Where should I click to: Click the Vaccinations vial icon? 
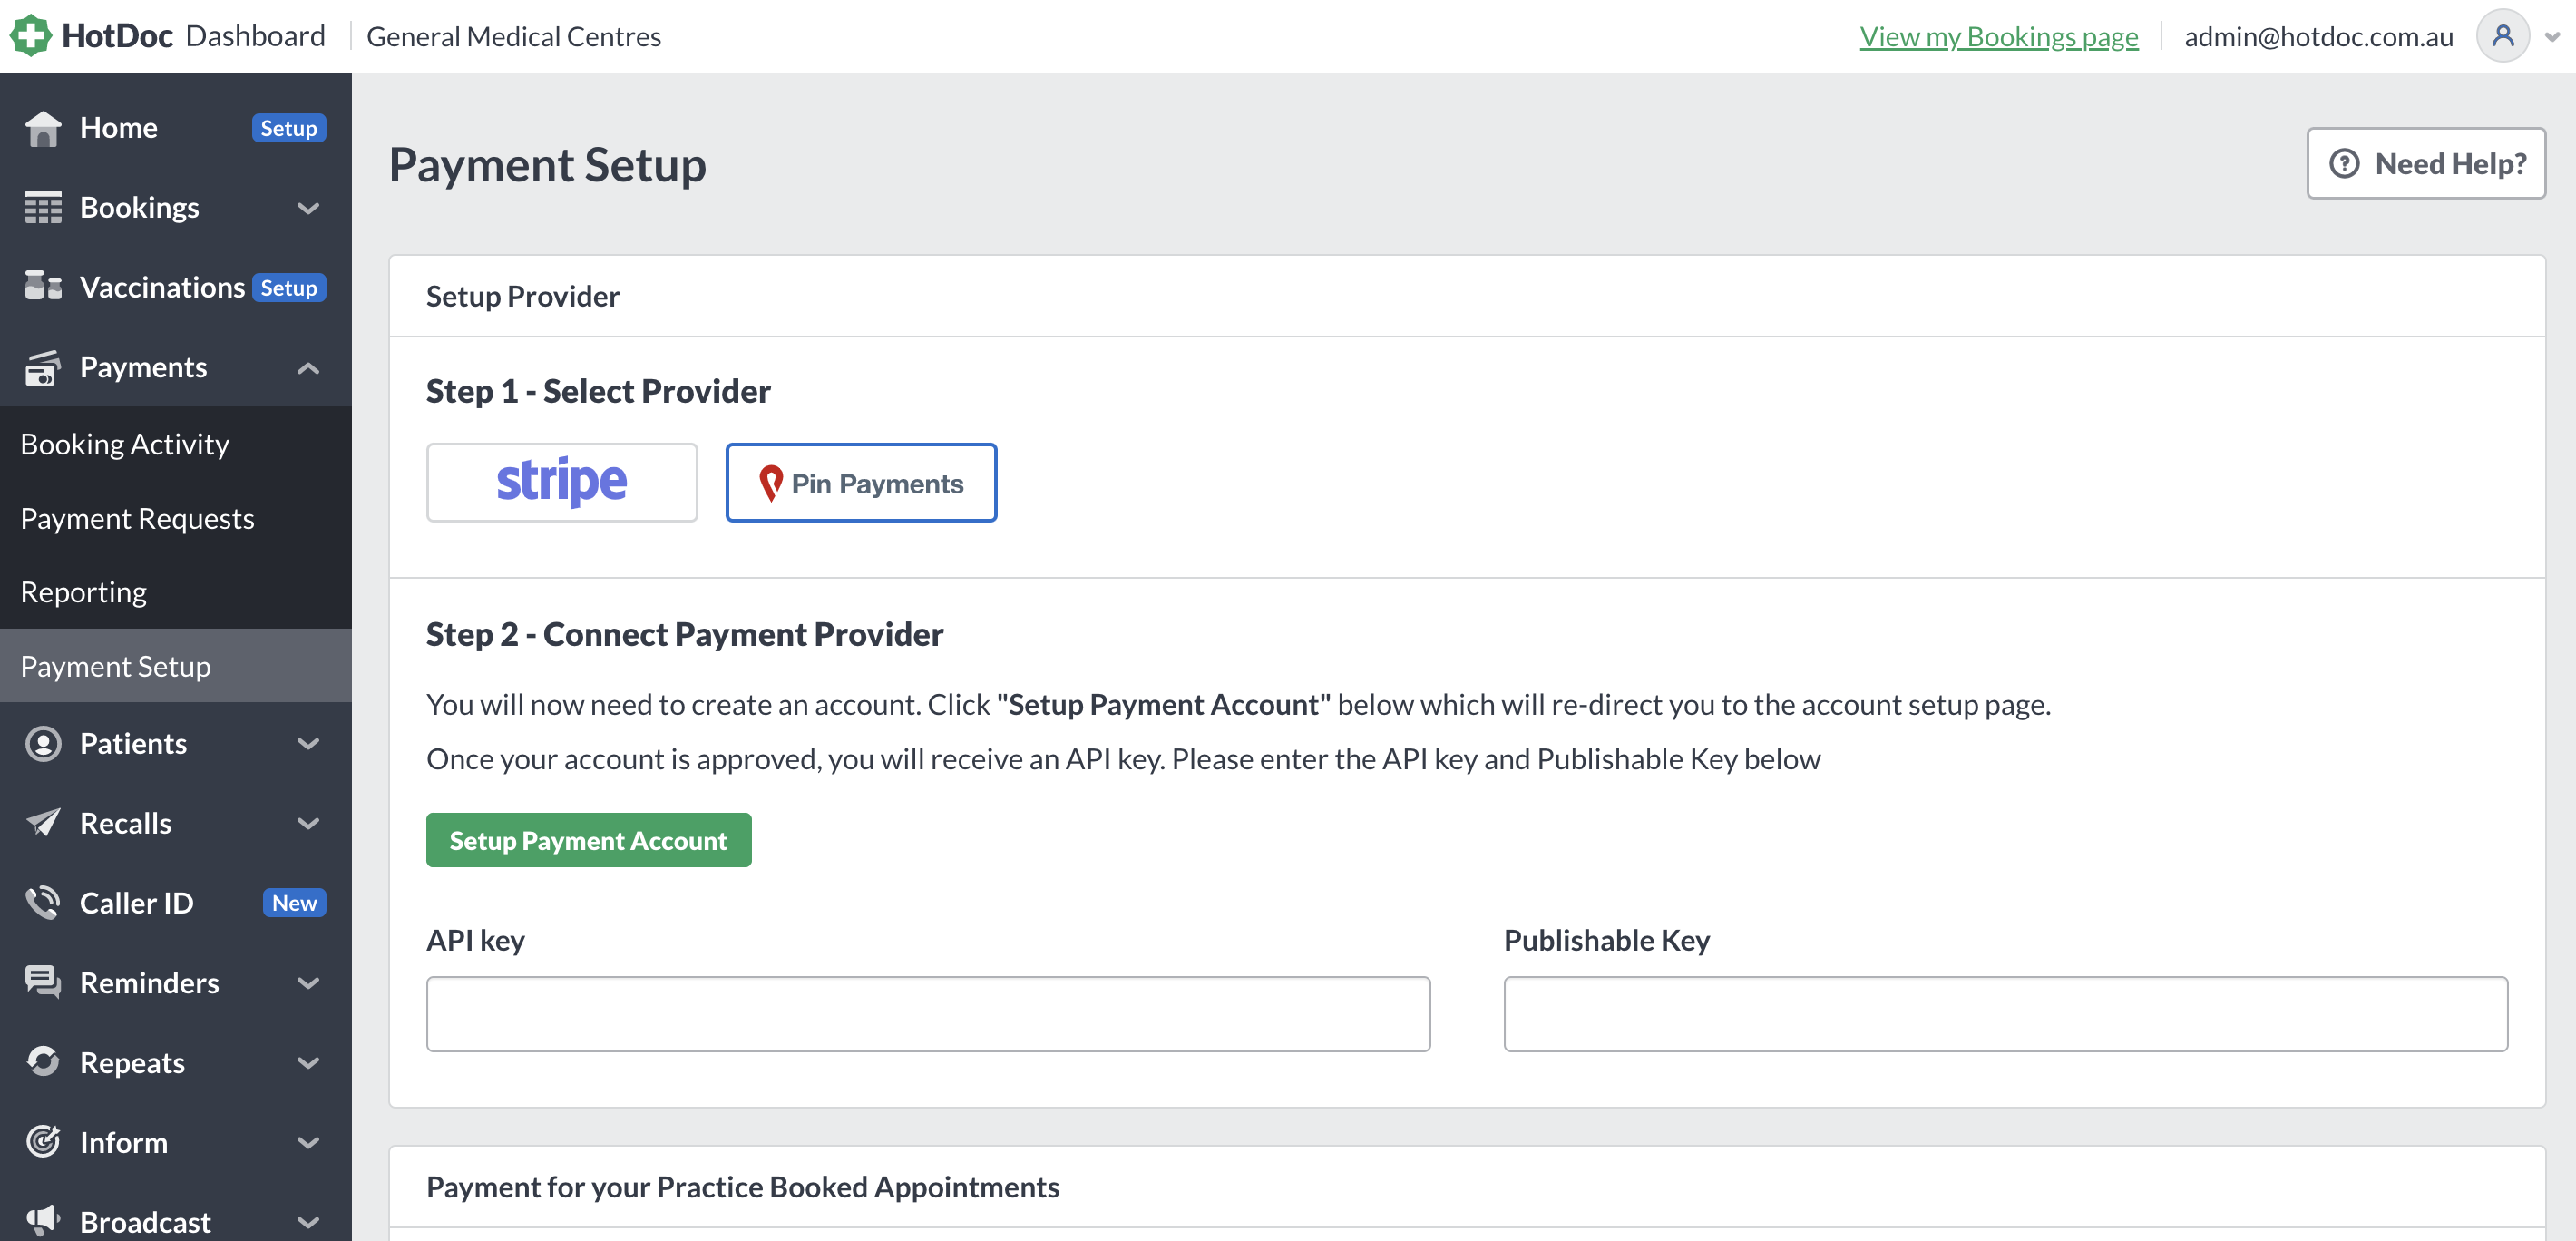point(43,287)
